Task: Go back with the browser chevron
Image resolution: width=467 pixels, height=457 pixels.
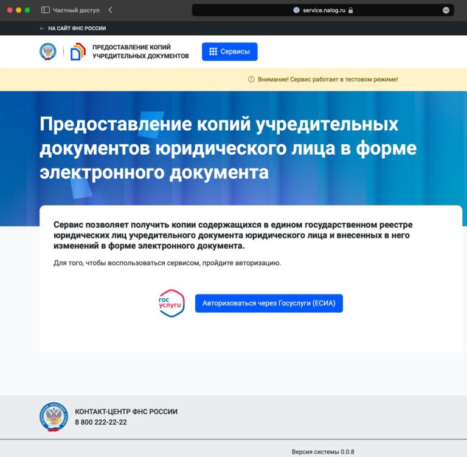Action: (x=110, y=10)
